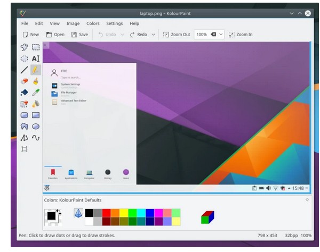The height and width of the screenshot is (252, 320).
Task: Click the Zoom In button
Action: tap(241, 35)
